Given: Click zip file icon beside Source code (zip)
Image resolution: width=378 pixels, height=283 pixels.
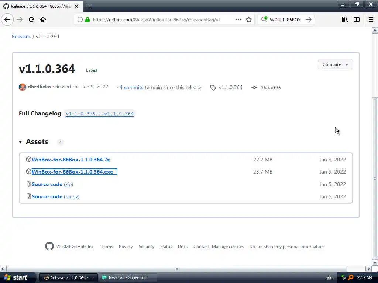Looking at the screenshot, I should click(28, 184).
